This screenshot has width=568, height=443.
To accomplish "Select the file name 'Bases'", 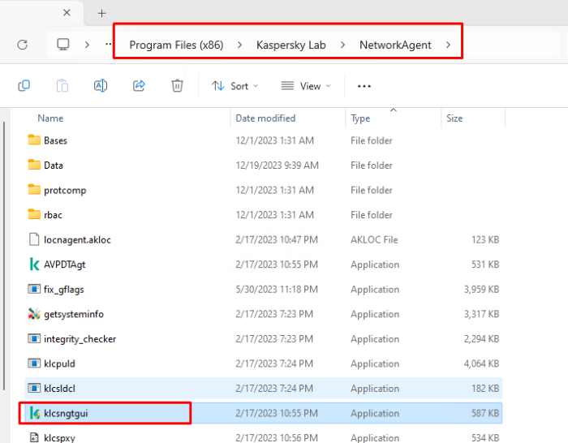I will [55, 140].
